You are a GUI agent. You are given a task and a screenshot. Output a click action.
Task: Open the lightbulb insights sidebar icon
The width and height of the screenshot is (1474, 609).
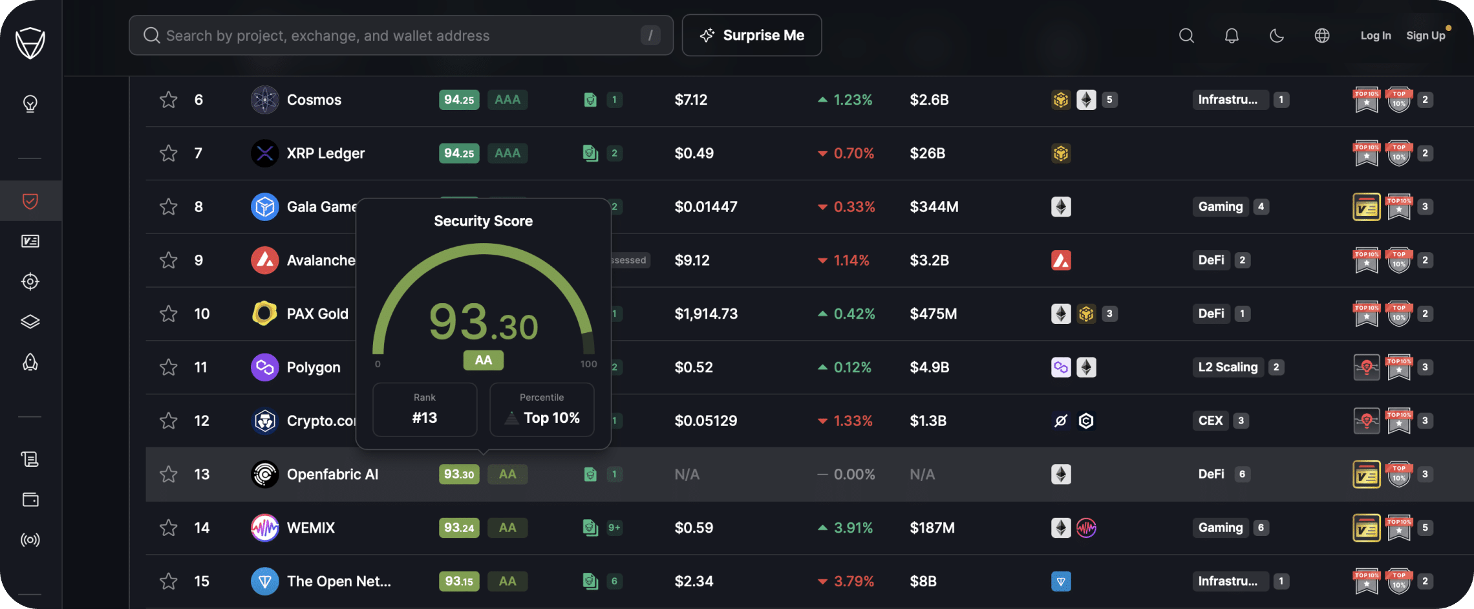pos(30,103)
